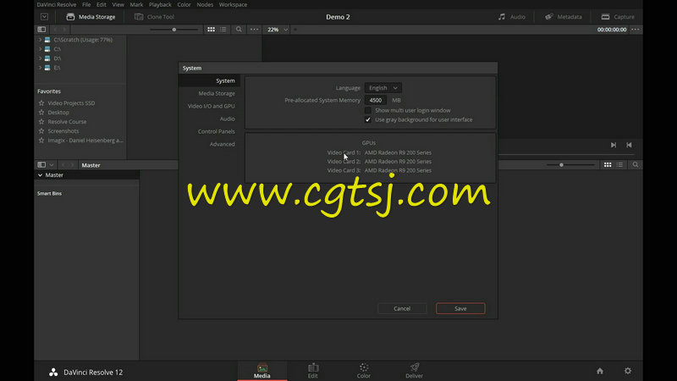Select Advanced preferences section
This screenshot has height=381, width=677.
pyautogui.click(x=222, y=144)
